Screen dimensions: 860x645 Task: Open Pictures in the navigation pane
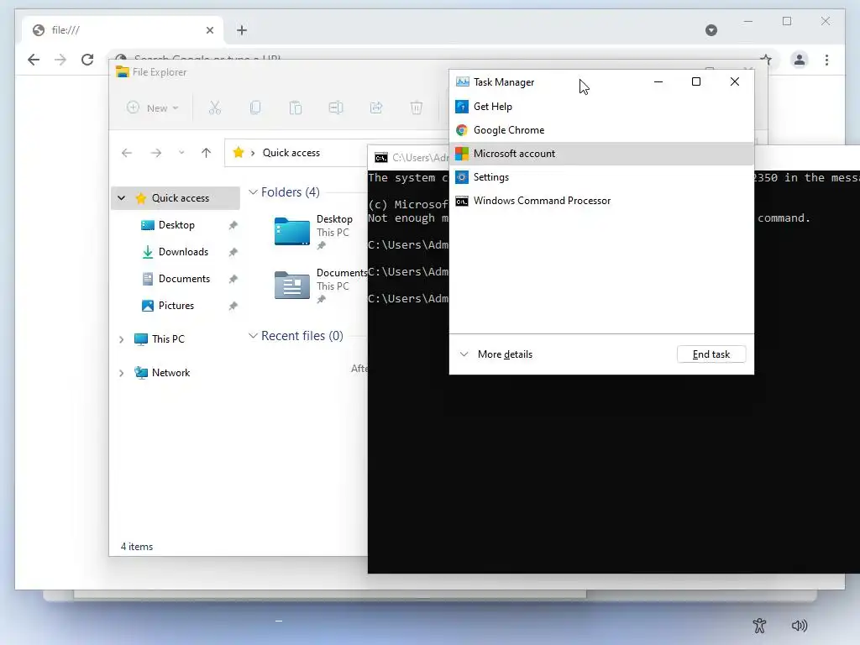[x=176, y=306]
